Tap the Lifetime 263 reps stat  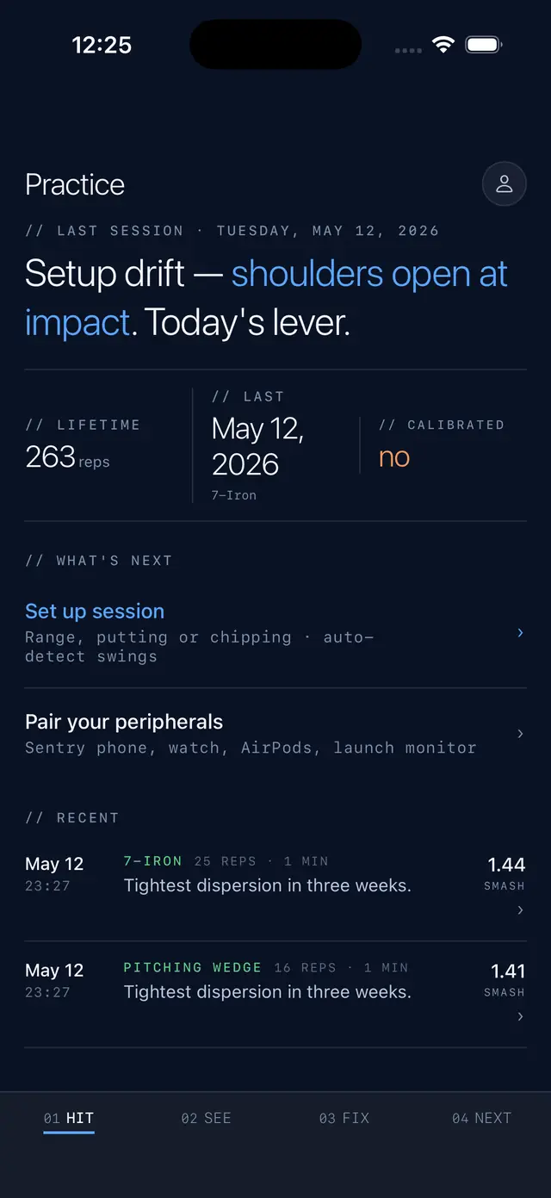pos(67,456)
